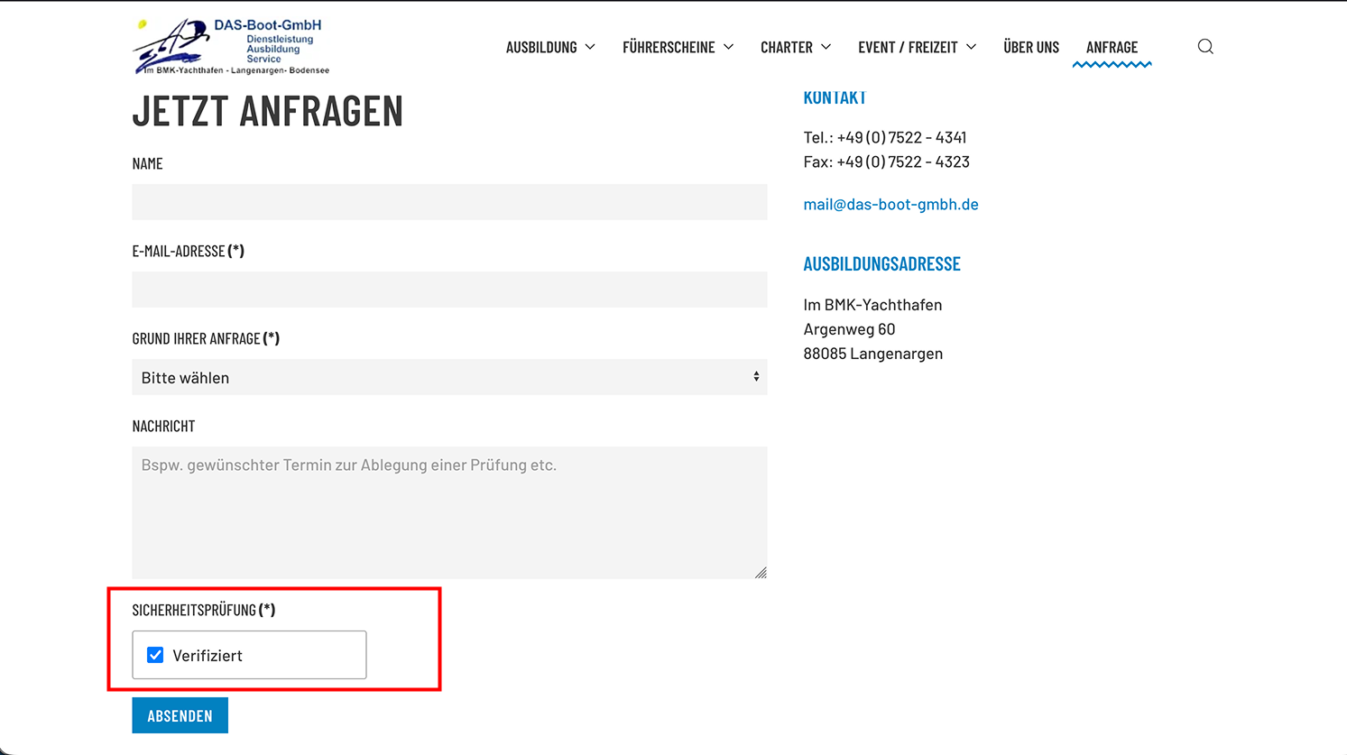
Task: Click the Event / Freizeit menu label
Action: (x=907, y=47)
